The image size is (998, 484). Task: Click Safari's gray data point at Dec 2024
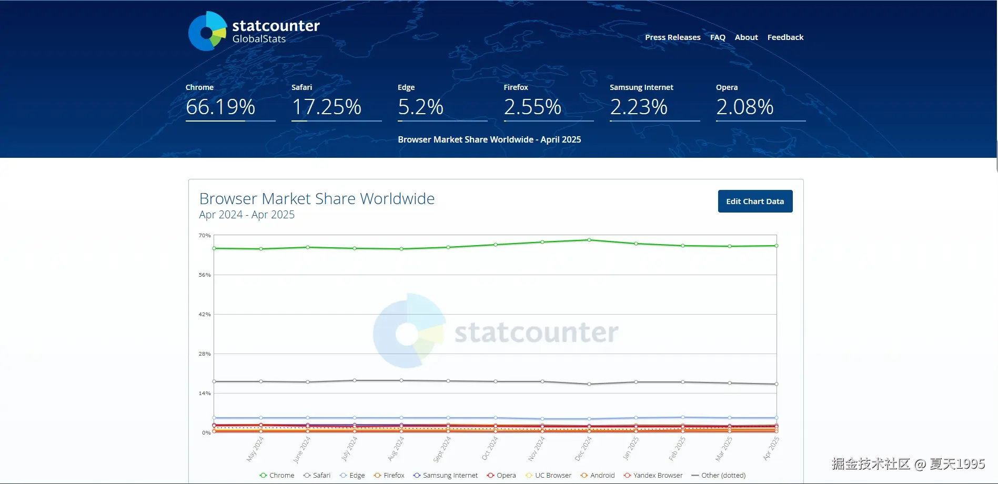pos(589,384)
